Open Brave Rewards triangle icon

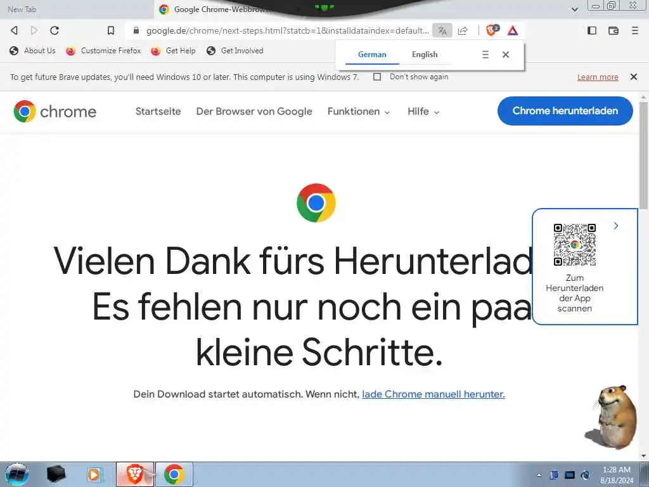512,30
